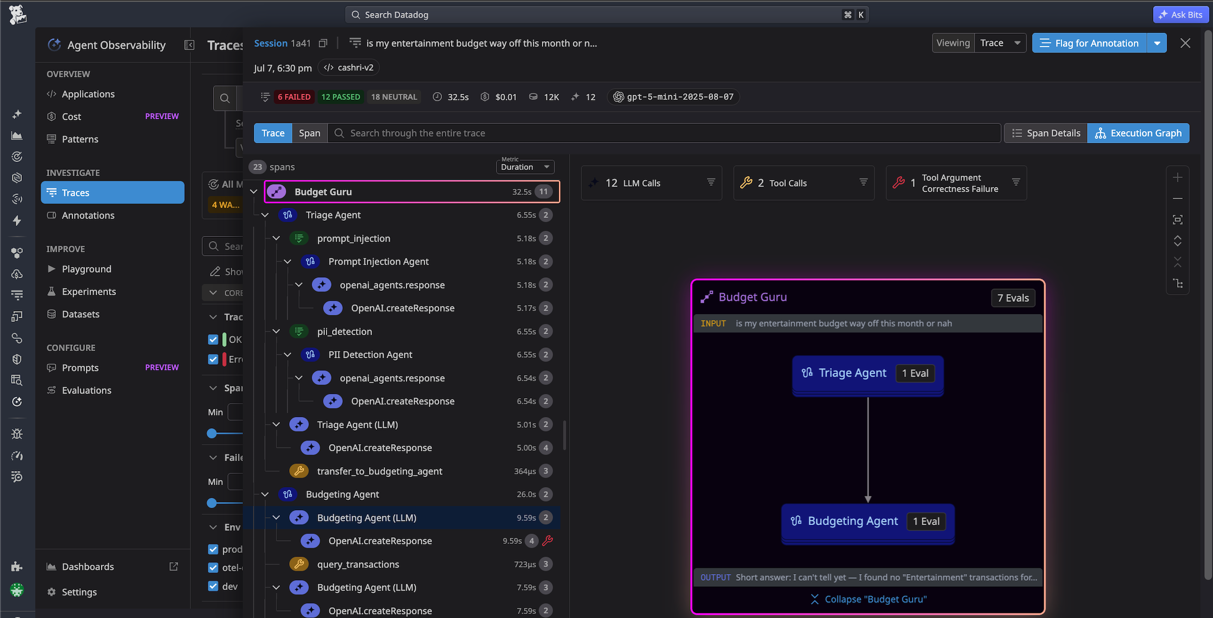The height and width of the screenshot is (618, 1213).
Task: Open the Viewing Trace dropdown
Action: coord(1000,43)
